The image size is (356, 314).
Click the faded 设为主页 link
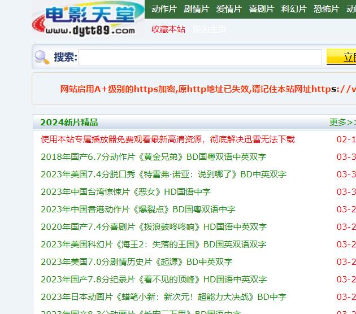click(x=209, y=29)
